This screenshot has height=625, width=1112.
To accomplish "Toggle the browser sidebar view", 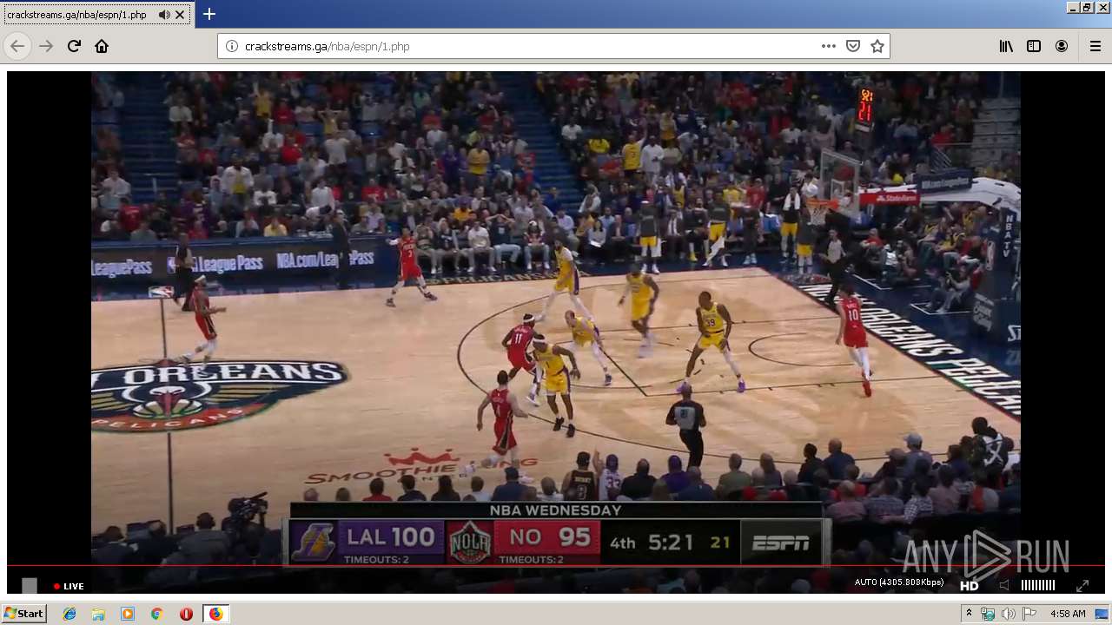I will tap(1034, 46).
